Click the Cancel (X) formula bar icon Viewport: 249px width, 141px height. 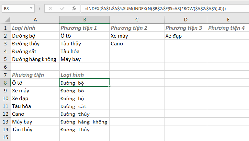point(50,8)
